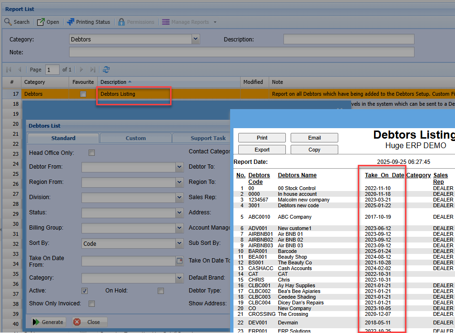Screen dimensions: 455x333
Task: Open Printing Status from the toolbar
Action: pos(71,22)
